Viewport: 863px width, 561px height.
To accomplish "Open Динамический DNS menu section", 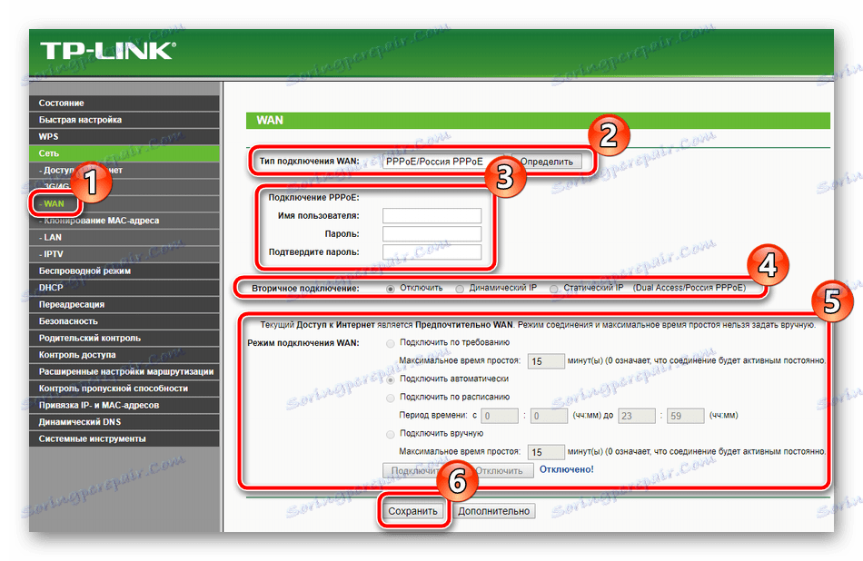I will tap(124, 421).
